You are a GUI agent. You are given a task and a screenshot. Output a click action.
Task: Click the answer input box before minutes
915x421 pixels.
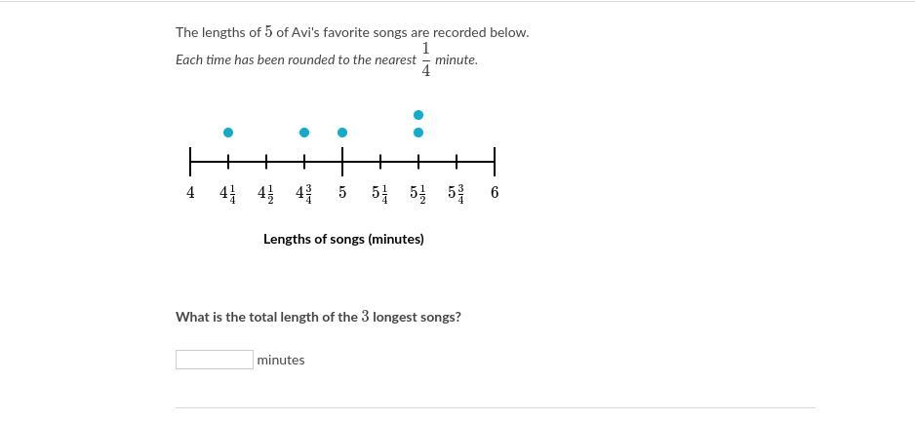pyautogui.click(x=215, y=360)
